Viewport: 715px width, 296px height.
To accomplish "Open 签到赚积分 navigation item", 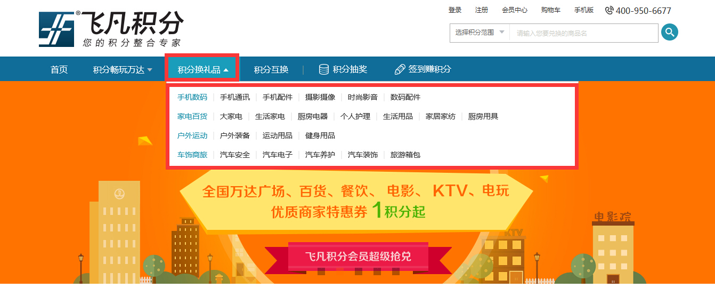I will [429, 69].
